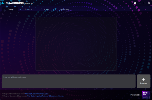Click the 'Powered by' label

pos(135,95)
